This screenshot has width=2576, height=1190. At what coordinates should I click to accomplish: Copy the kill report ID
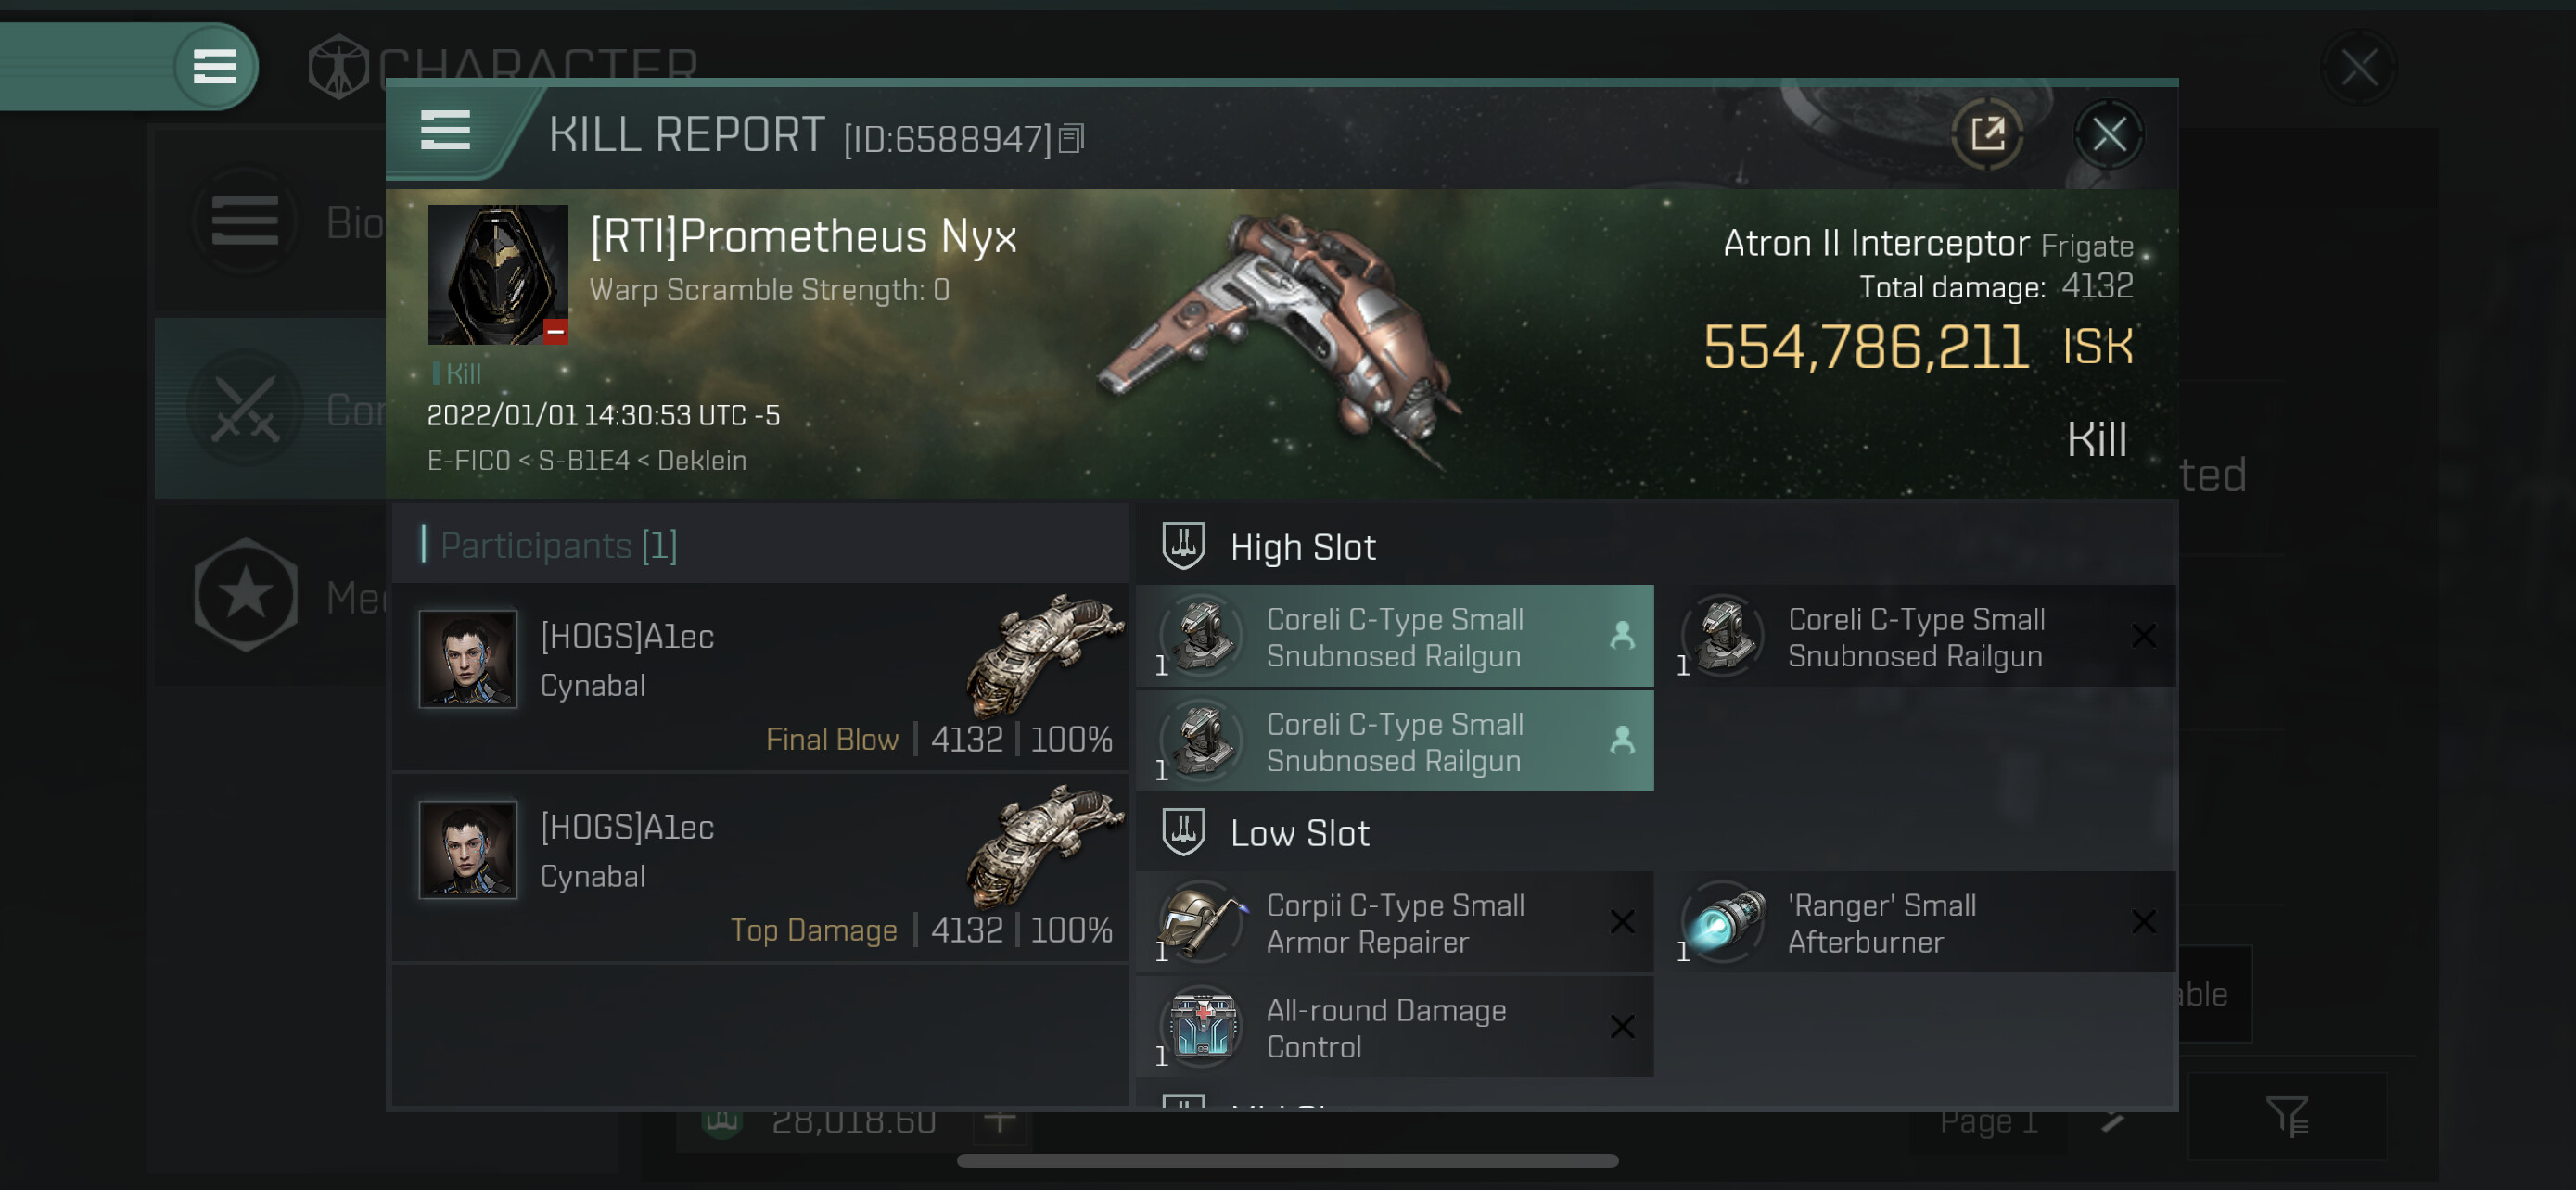pyautogui.click(x=1071, y=139)
